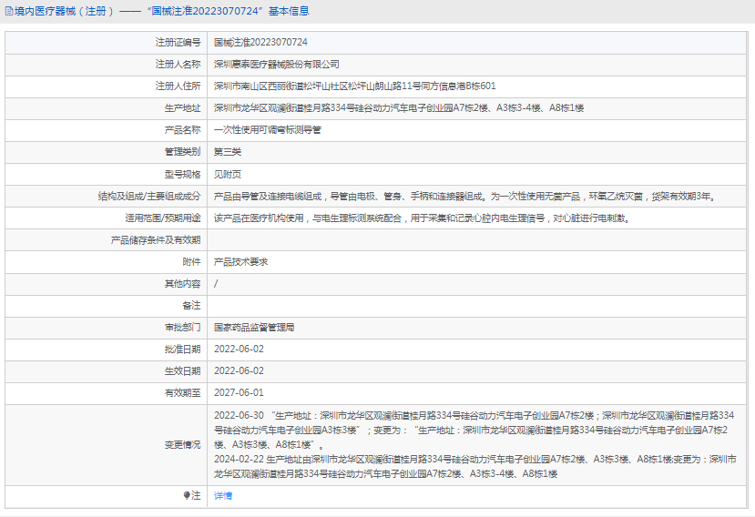Screen dimensions: 755x517
Task: Click the document icon before the page title
Action: [9, 11]
